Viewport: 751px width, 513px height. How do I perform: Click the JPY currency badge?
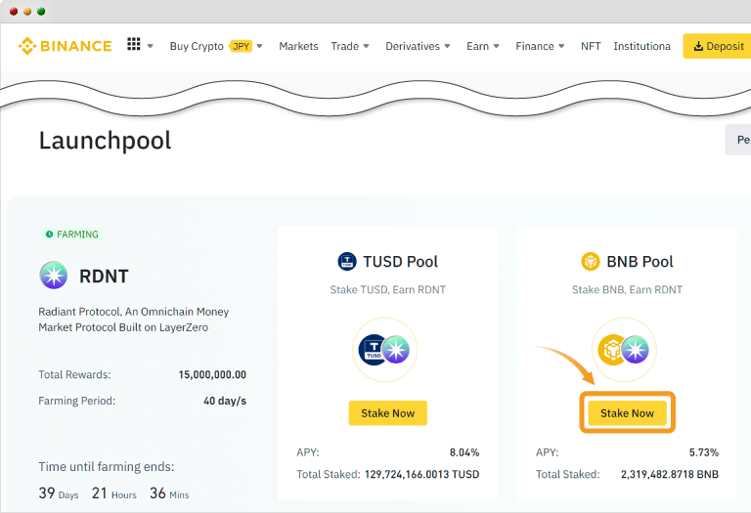(241, 46)
